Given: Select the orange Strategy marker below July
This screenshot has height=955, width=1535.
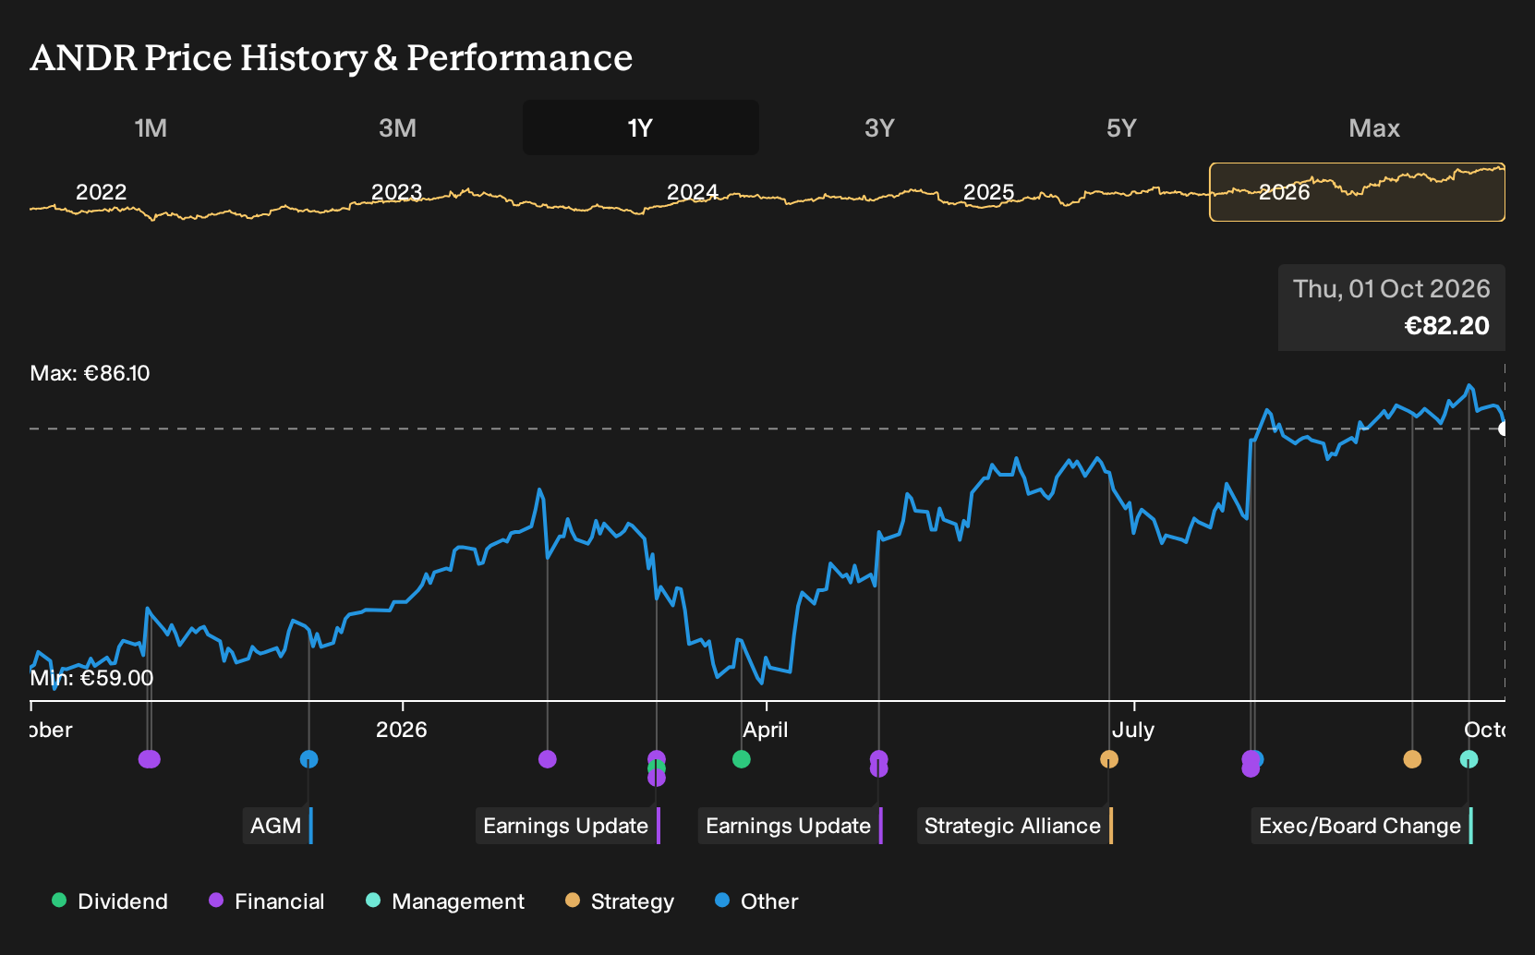Looking at the screenshot, I should [x=1109, y=759].
